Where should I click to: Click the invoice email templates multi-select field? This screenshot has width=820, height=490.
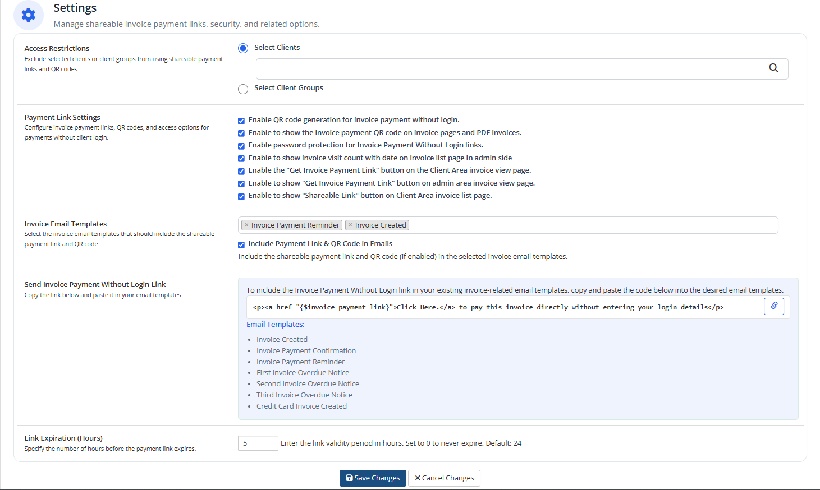tap(508, 225)
